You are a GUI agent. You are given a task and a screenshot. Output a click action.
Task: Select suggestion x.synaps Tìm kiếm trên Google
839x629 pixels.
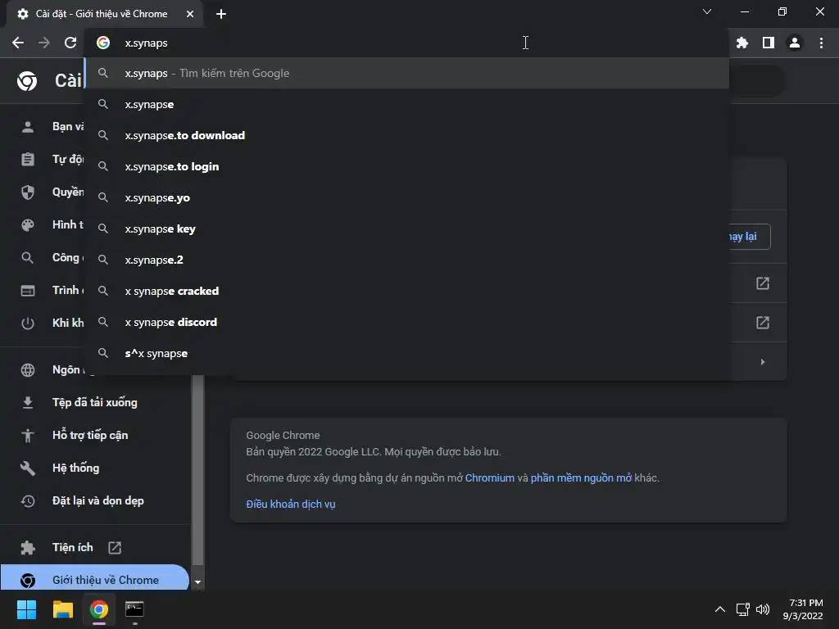point(406,73)
